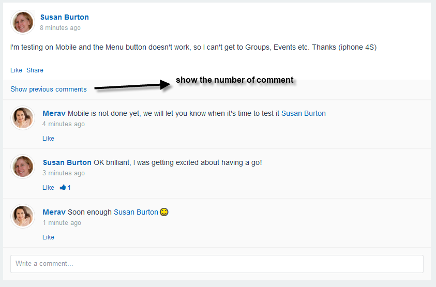This screenshot has height=287, width=436.
Task: Focus the 'Write a comment...' input field
Action: click(217, 264)
